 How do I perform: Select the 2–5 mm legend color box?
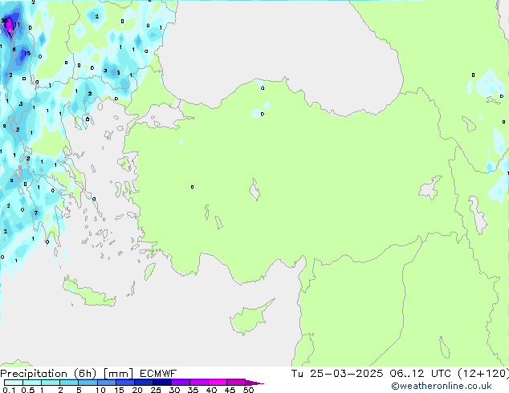(69, 383)
